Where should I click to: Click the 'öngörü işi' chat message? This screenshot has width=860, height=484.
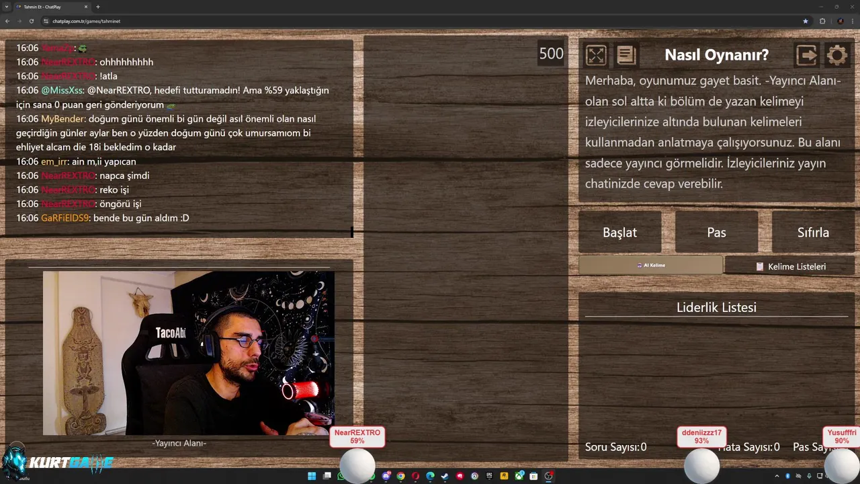(x=120, y=204)
